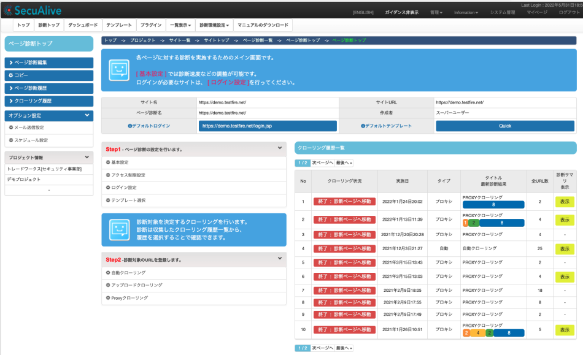Click chevron icon on ページ診断編集
583x355 pixels.
coord(11,63)
